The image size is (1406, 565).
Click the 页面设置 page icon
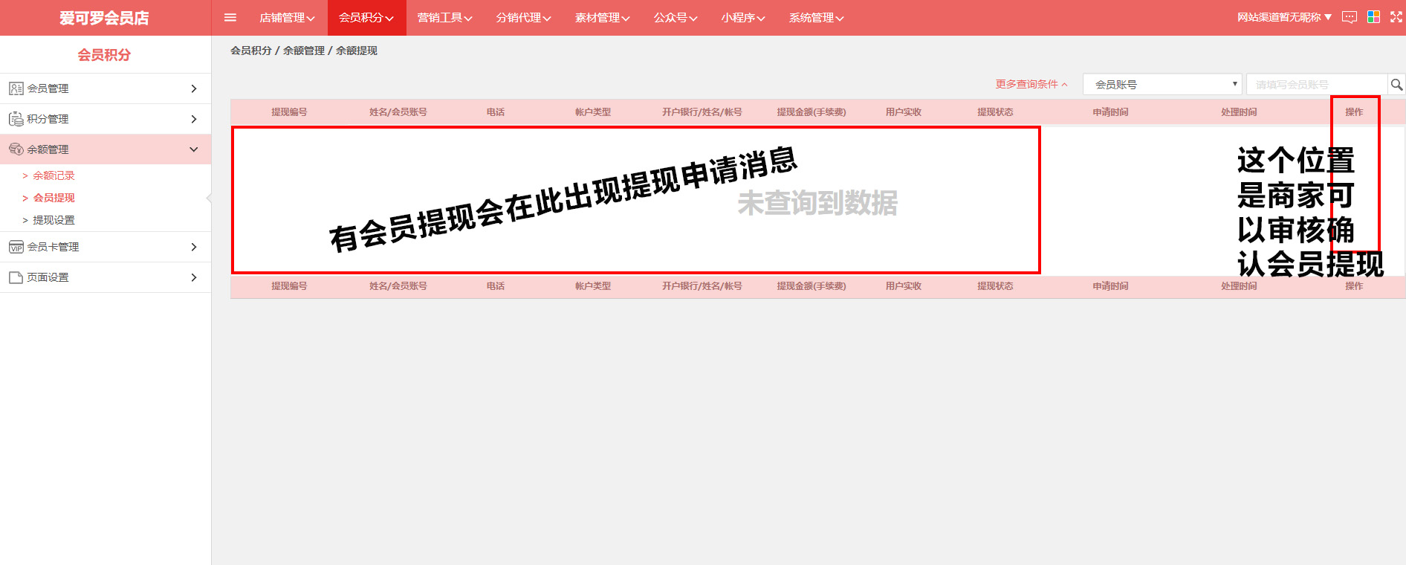click(16, 277)
